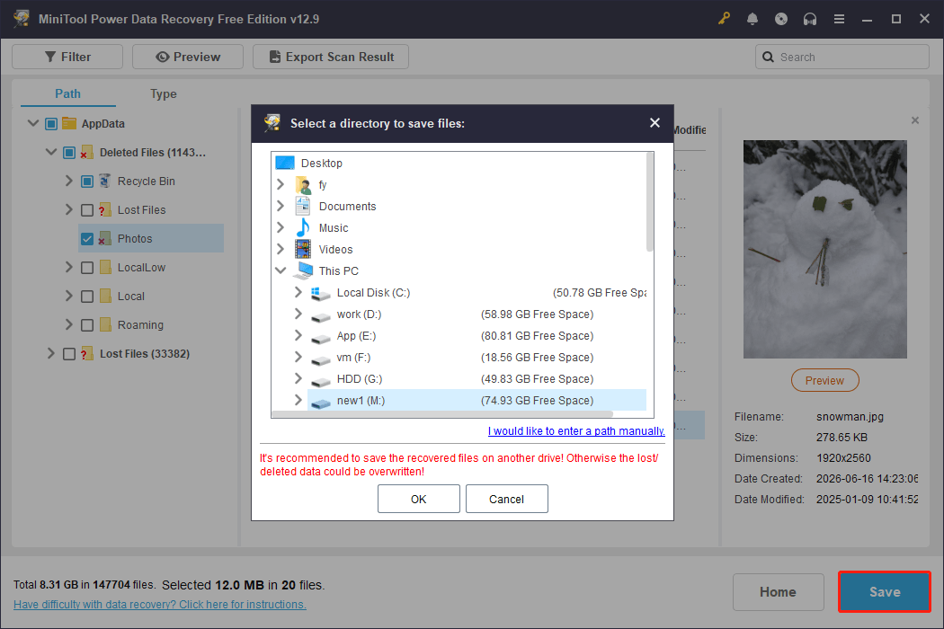Click the search magnifier icon
Screen dimensions: 944x629
(x=768, y=57)
